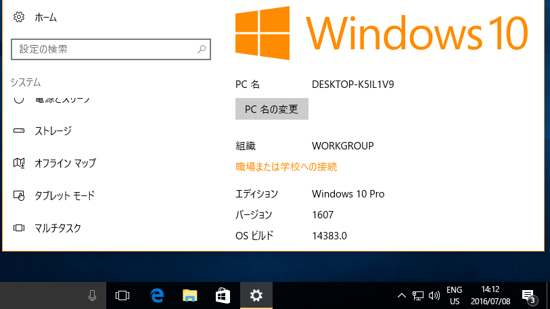Click the network status tray icon

pos(418,295)
